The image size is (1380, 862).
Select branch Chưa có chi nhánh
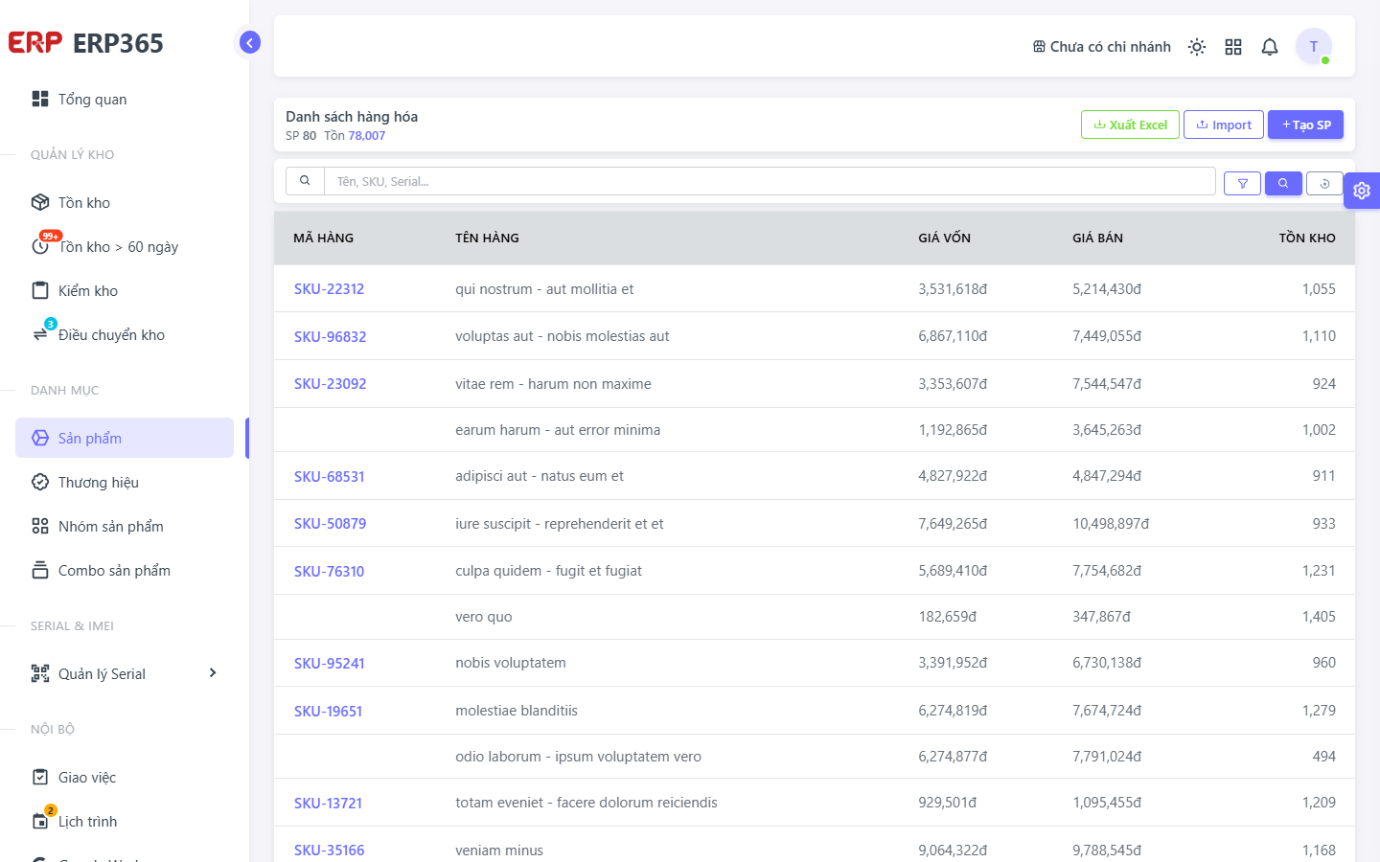(x=1102, y=47)
